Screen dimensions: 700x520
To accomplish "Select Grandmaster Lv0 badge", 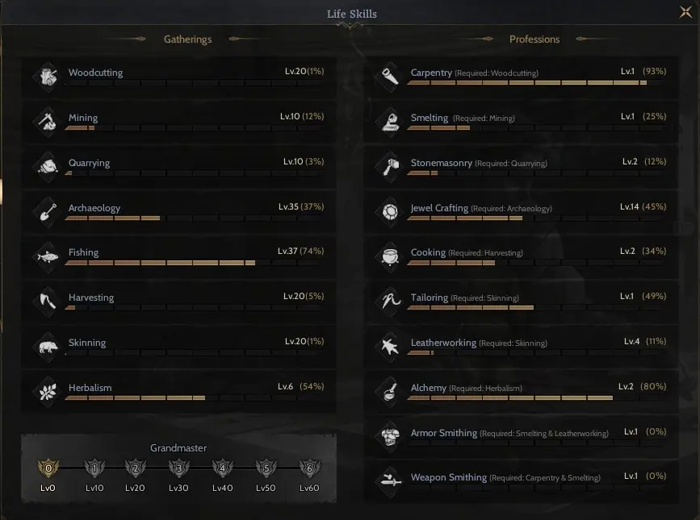I will (x=48, y=468).
